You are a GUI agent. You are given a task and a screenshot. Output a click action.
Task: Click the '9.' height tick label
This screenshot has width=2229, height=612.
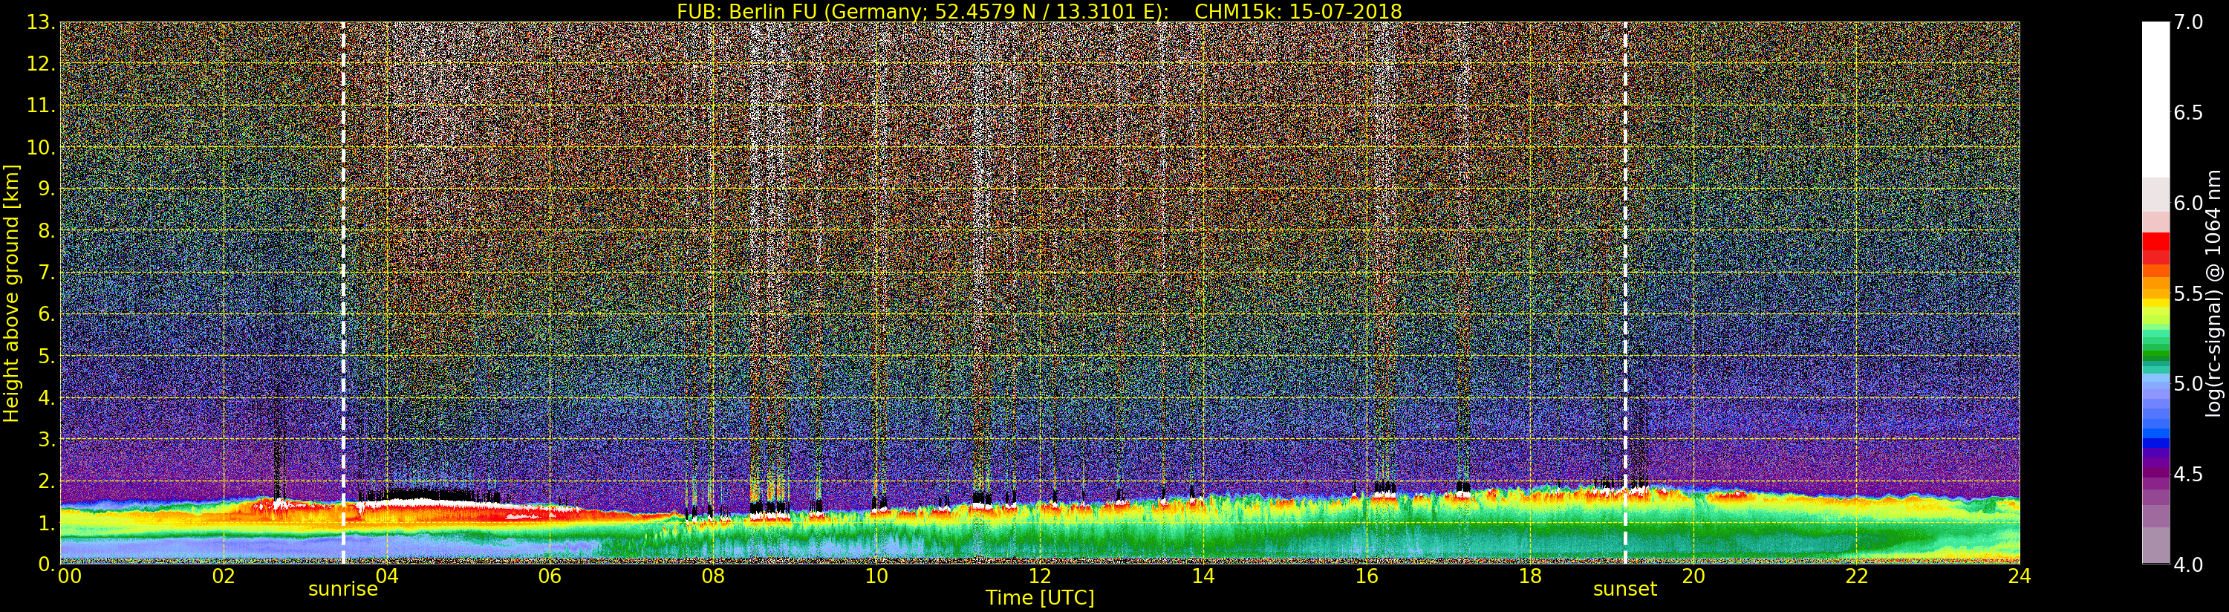47,189
